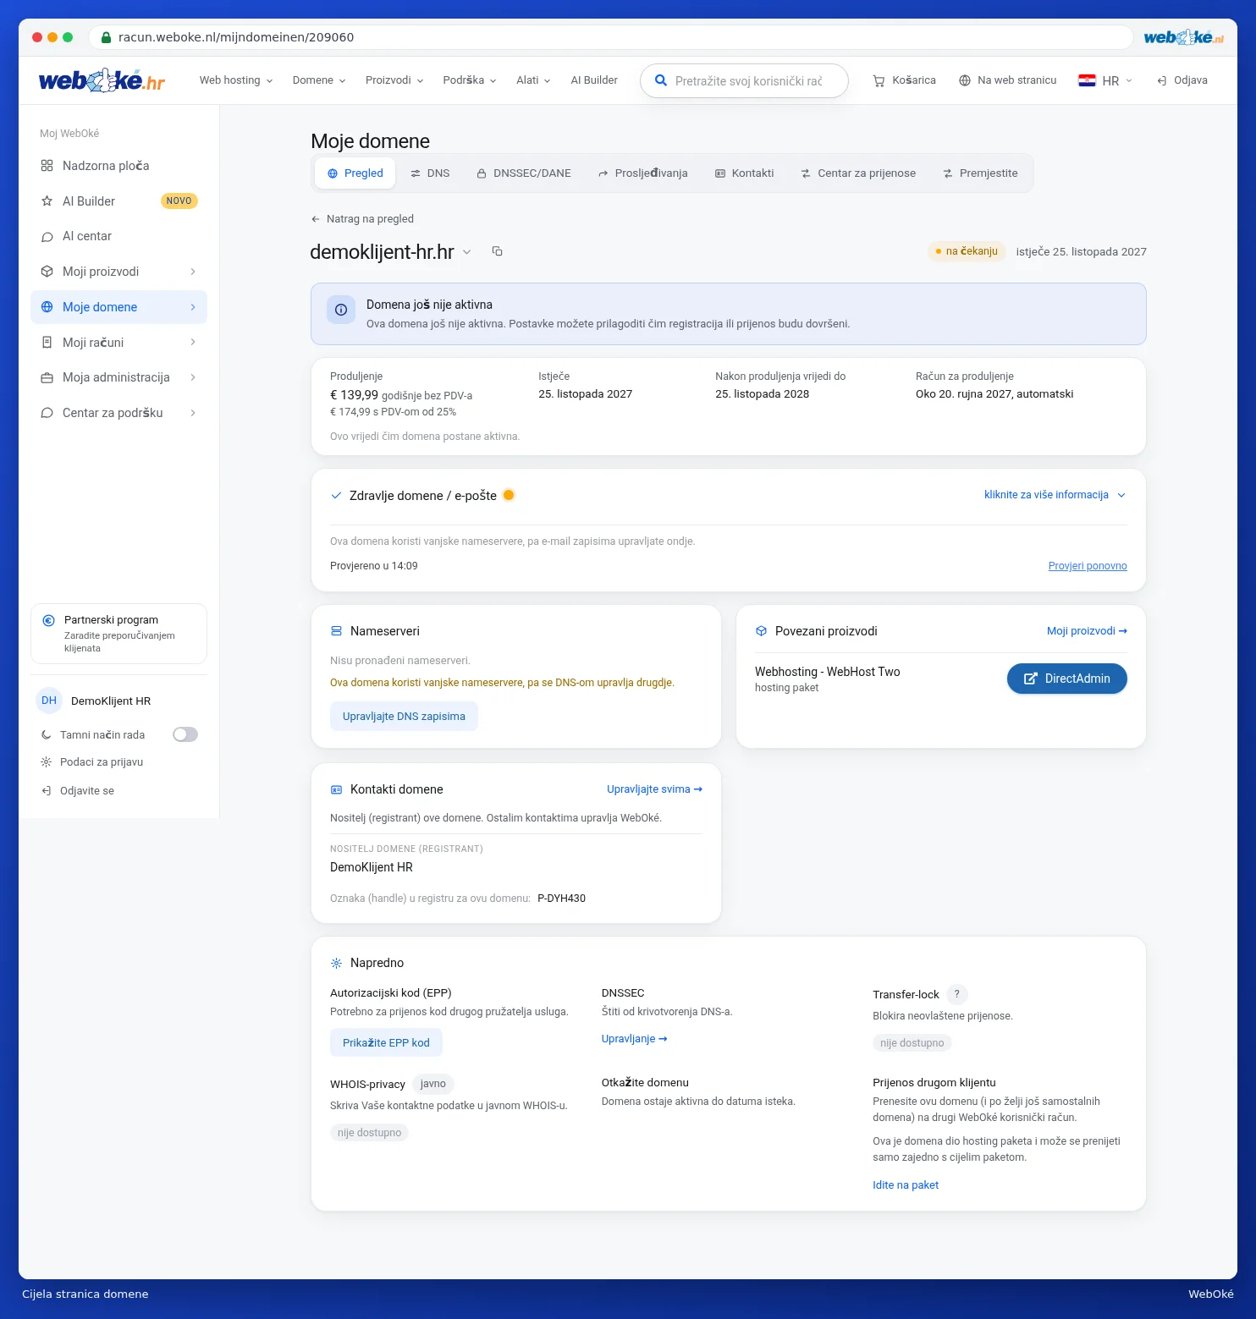Open Upravljajte svima contacts link
Image resolution: width=1256 pixels, height=1319 pixels.
tap(654, 789)
